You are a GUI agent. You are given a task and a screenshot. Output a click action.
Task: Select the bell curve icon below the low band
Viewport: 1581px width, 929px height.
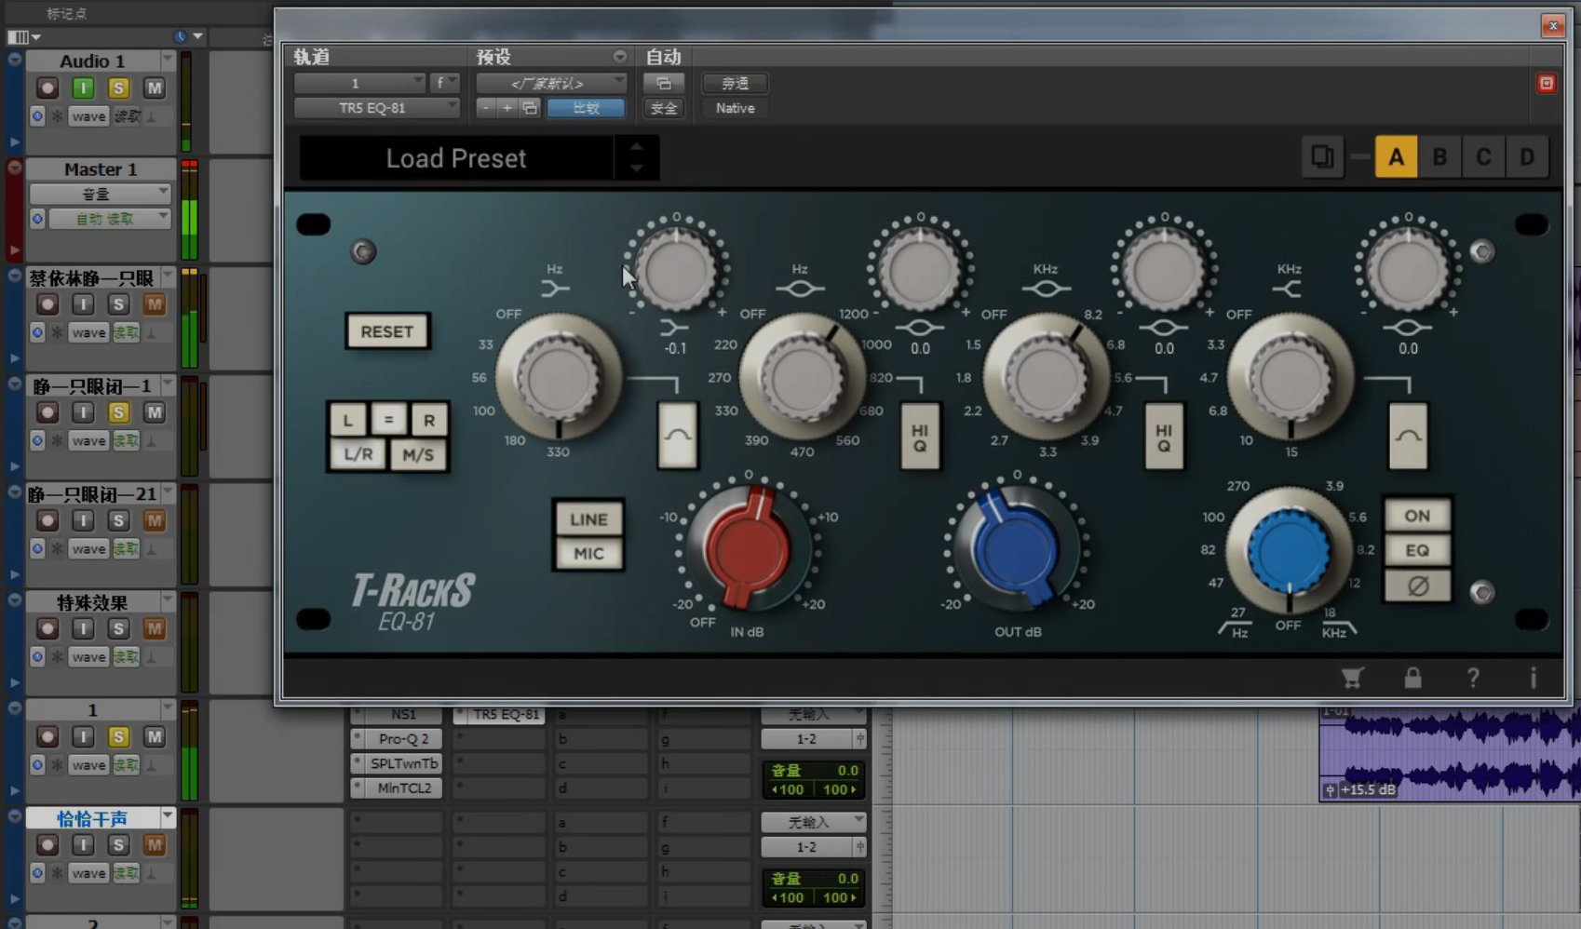(678, 437)
